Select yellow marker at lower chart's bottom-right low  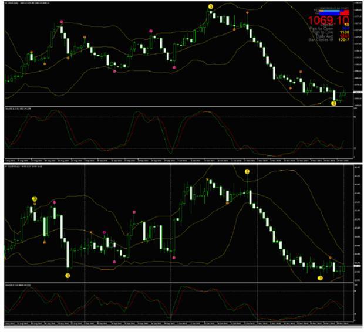[320, 278]
